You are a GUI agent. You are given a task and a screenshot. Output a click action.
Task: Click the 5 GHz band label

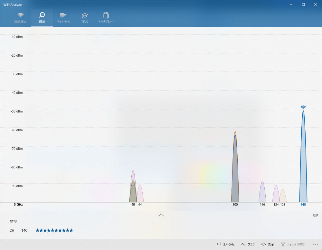tap(18, 204)
